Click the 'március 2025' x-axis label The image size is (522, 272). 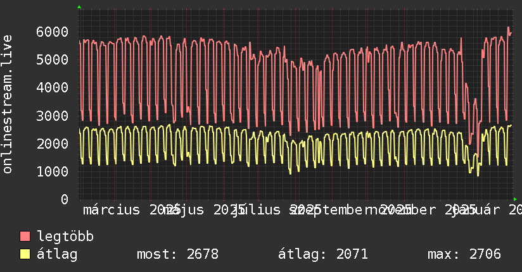coord(132,210)
